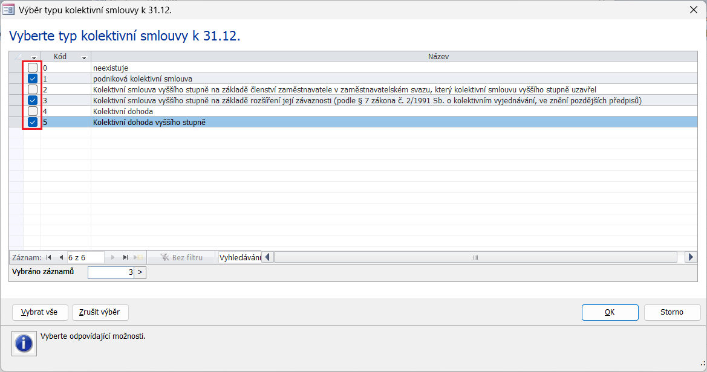Select the 'neexistuje' name cell

pyautogui.click(x=394, y=68)
